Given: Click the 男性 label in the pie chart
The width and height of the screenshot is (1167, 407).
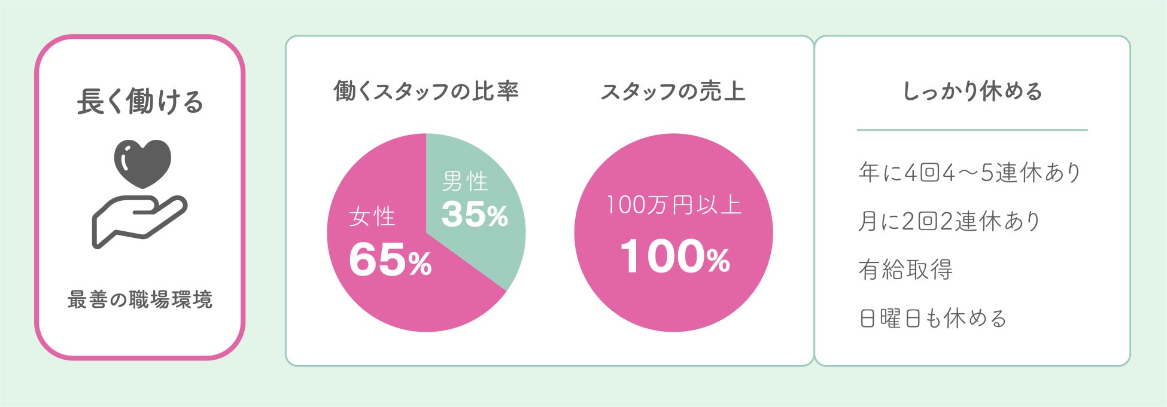Looking at the screenshot, I should (465, 181).
